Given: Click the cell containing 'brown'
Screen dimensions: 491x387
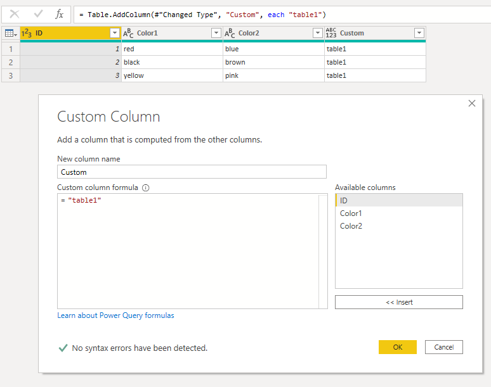Looking at the screenshot, I should (273, 62).
